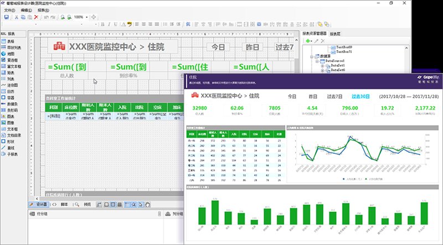Toggle Bold text formatting
This screenshot has width=443, height=245.
point(103,24)
